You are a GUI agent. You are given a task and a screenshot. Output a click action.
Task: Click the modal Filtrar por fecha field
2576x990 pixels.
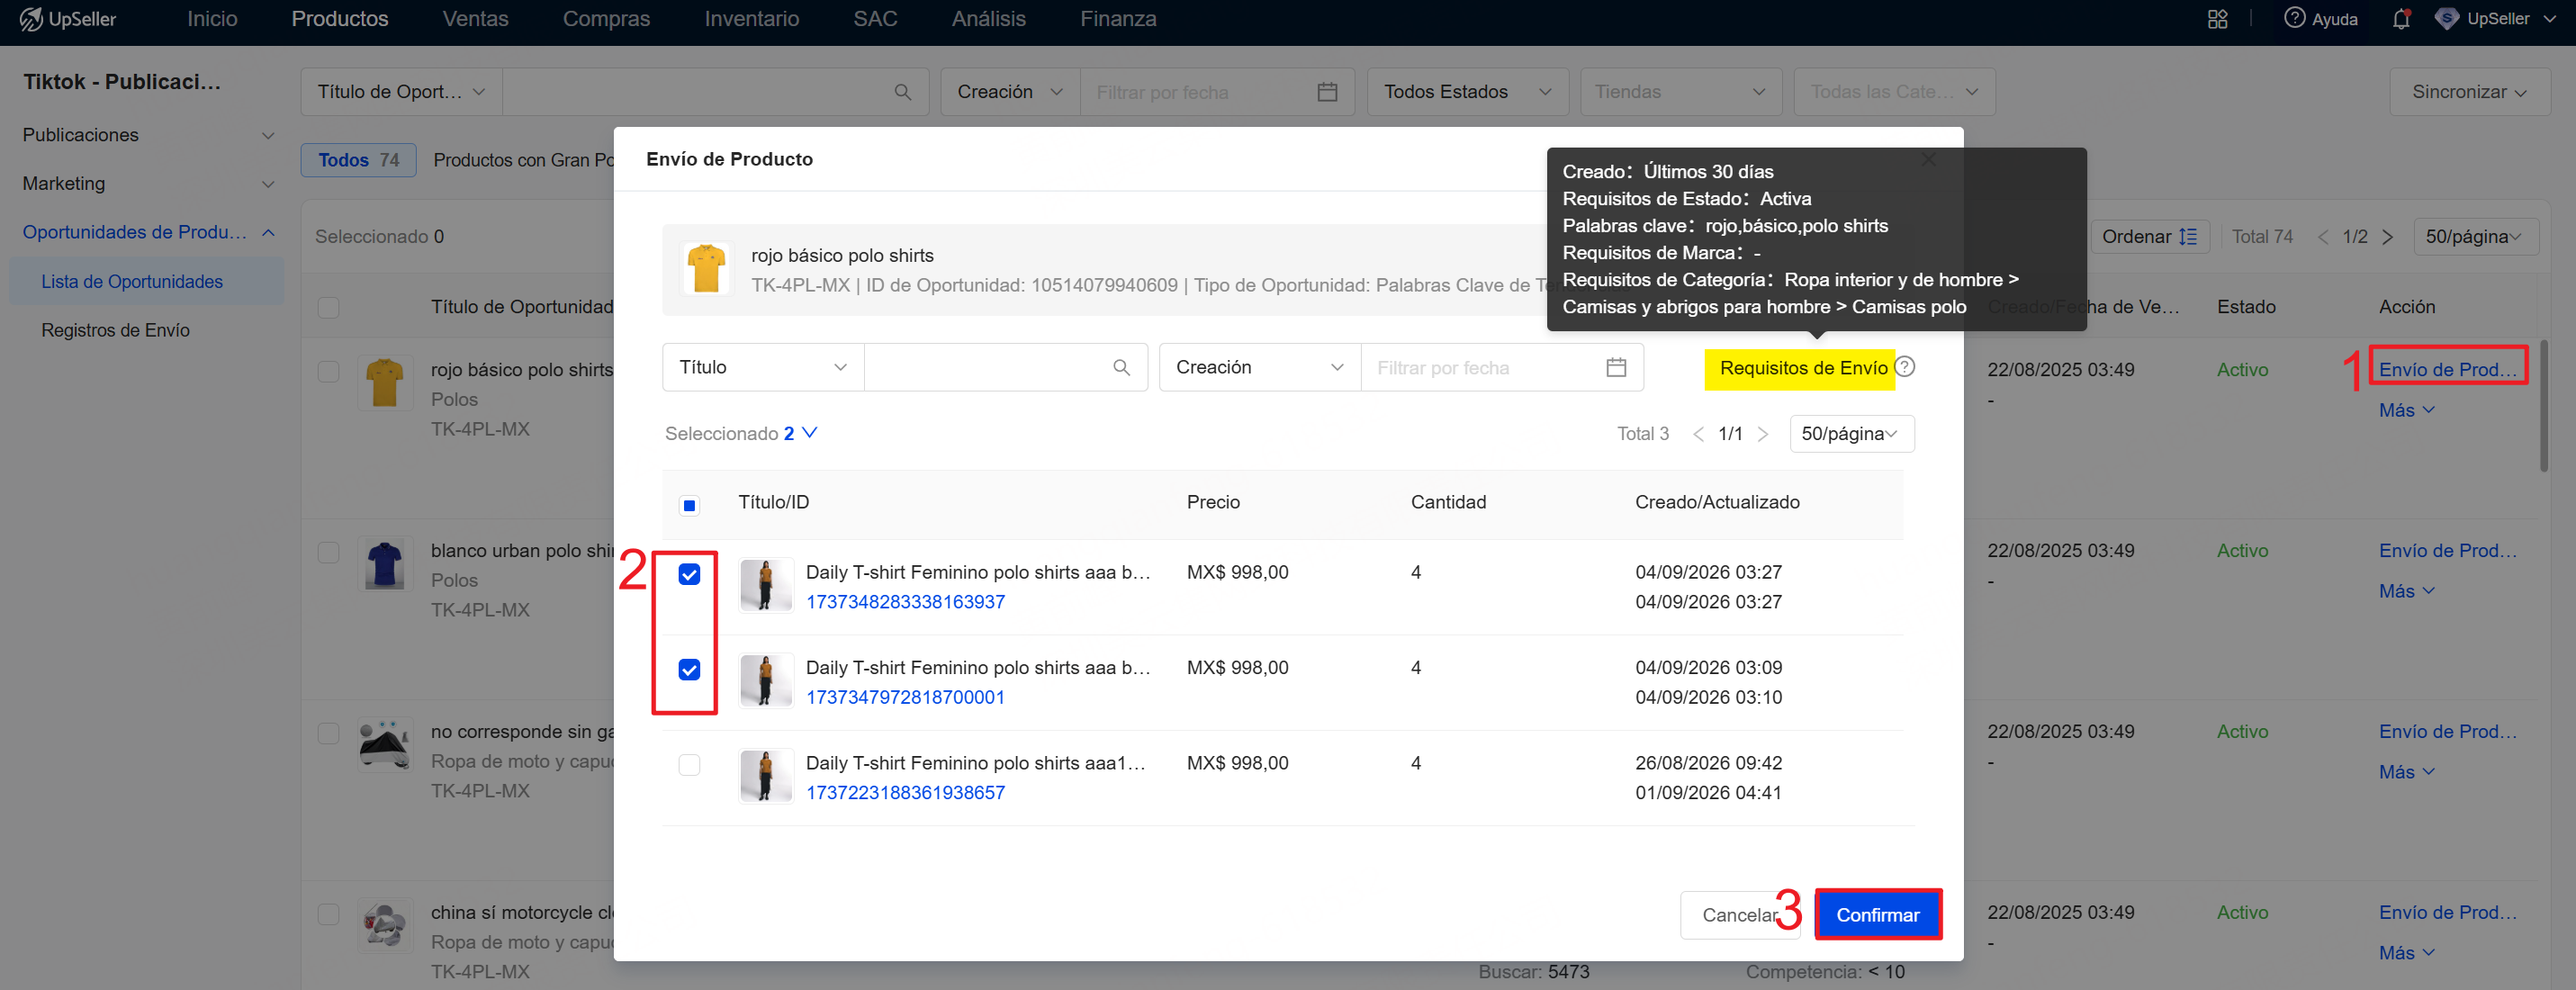pos(1502,368)
